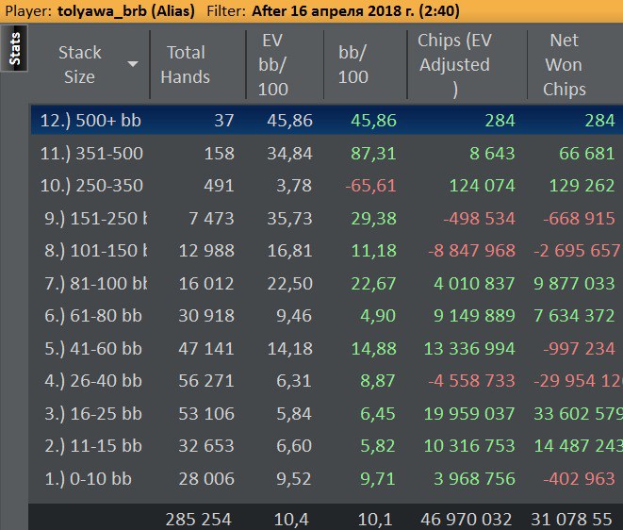Open the Stack Size column sort dropdown arrow
The width and height of the screenshot is (623, 530).
point(133,64)
